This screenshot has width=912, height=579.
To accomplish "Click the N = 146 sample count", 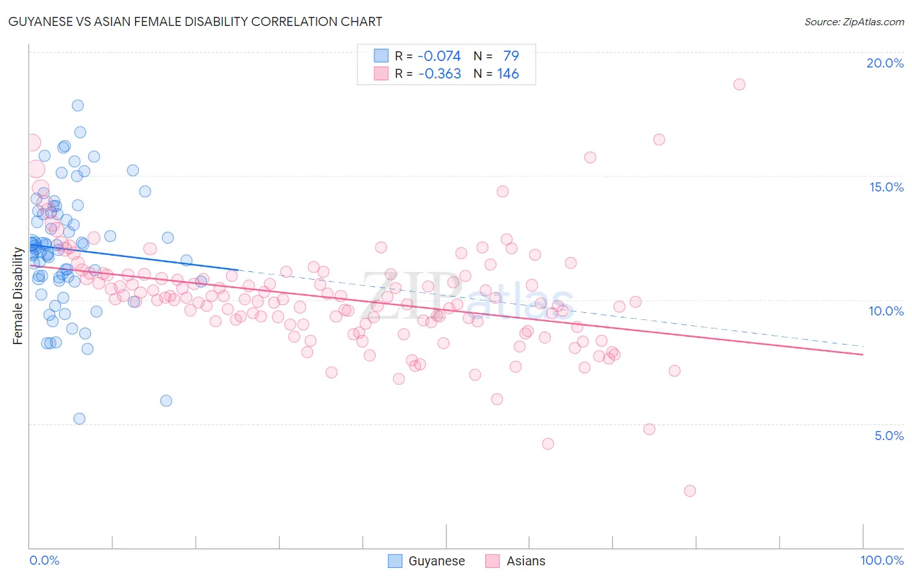I will click(496, 74).
